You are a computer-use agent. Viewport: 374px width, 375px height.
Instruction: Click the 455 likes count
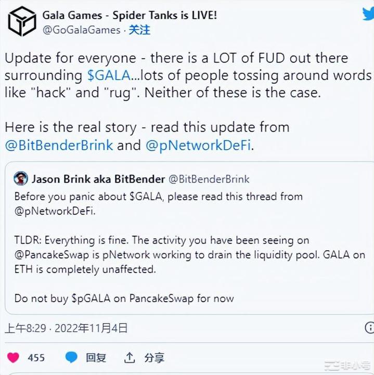[36, 358]
